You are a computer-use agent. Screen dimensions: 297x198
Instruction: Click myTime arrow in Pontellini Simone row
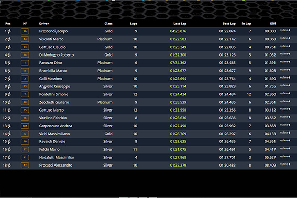285,93
